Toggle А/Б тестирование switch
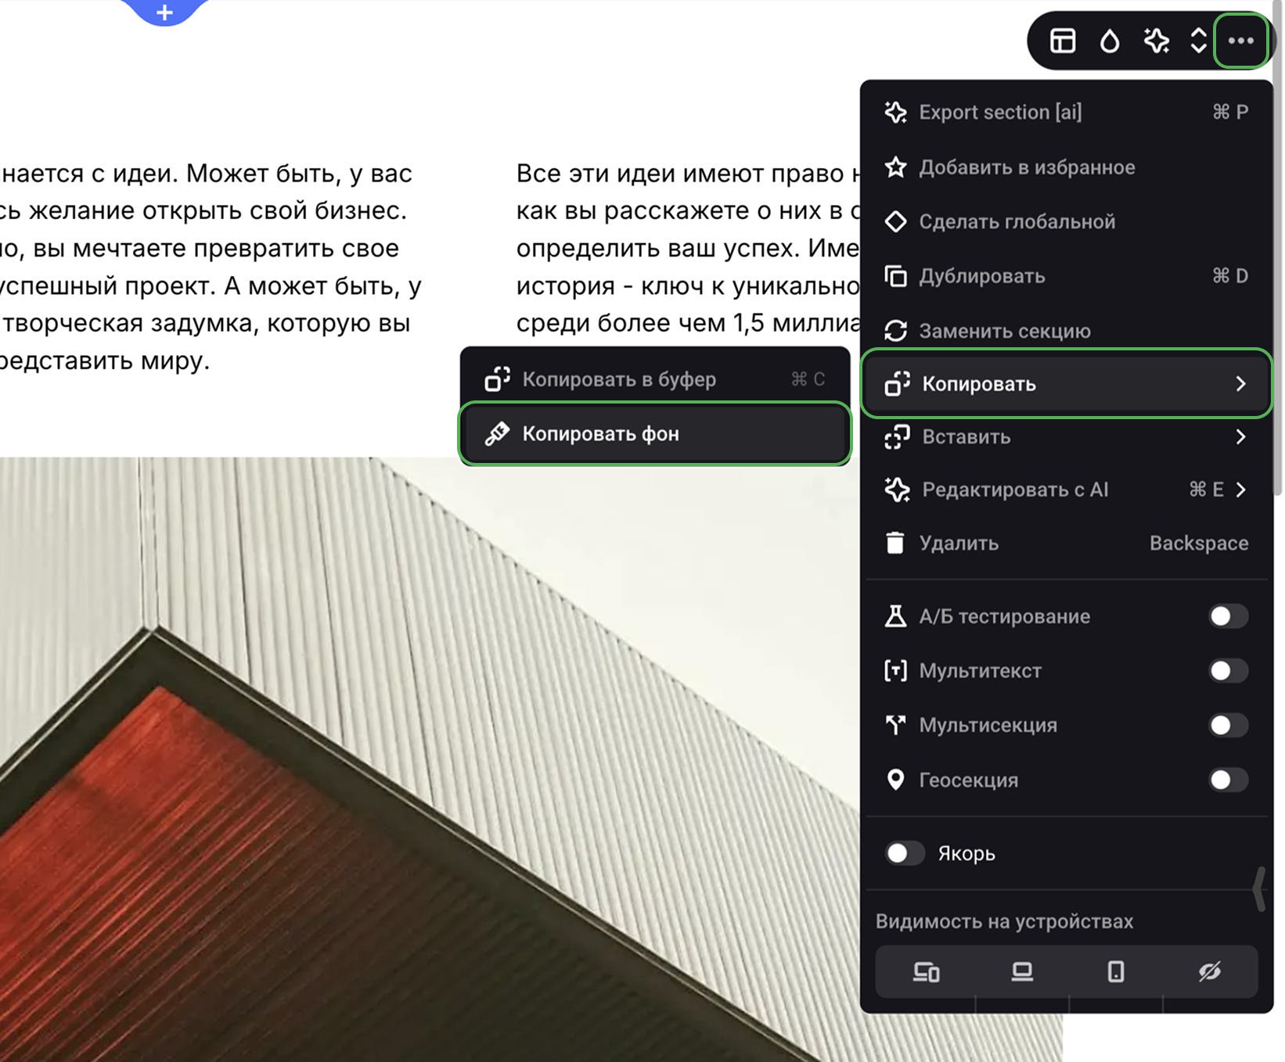Viewport: 1285px width, 1062px height. click(x=1228, y=616)
